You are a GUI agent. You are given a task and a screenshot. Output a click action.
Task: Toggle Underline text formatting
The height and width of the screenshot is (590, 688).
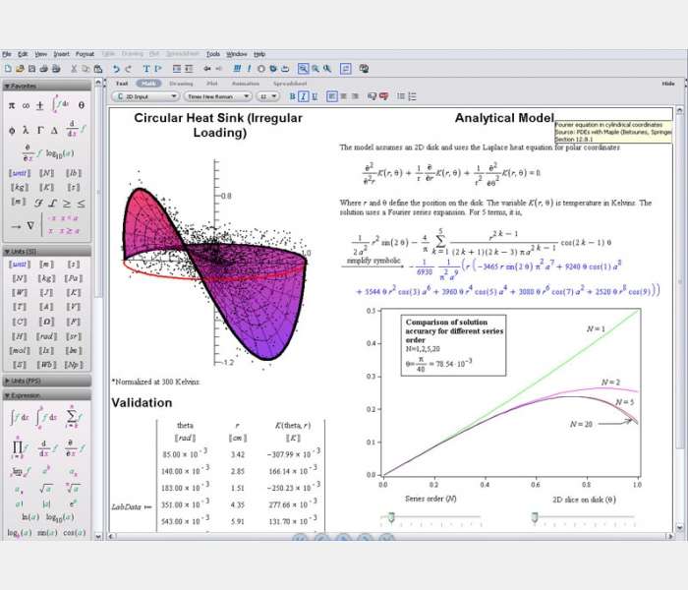pyautogui.click(x=313, y=96)
